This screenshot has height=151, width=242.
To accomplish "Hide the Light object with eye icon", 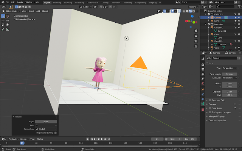I will tap(239, 21).
